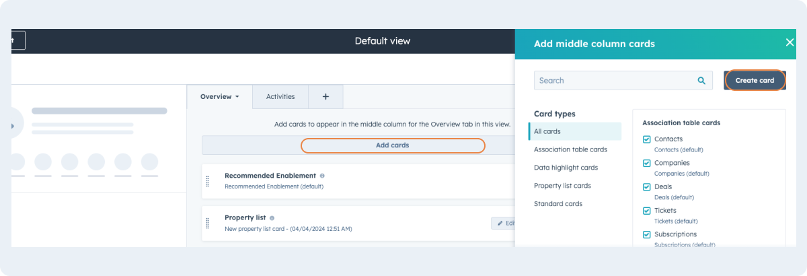This screenshot has height=276, width=807.
Task: Click the Create card button
Action: pos(755,80)
